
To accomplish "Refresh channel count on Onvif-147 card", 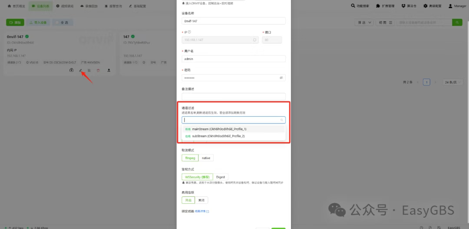I will [x=20, y=63].
